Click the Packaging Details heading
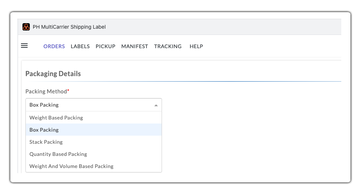This screenshot has width=363, height=193. point(53,74)
